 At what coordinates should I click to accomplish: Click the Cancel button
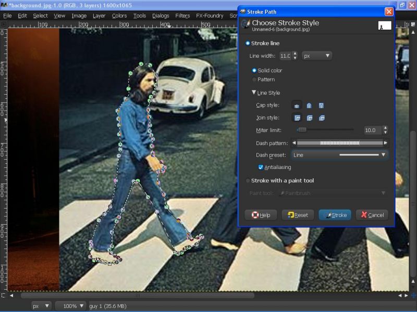(x=372, y=215)
